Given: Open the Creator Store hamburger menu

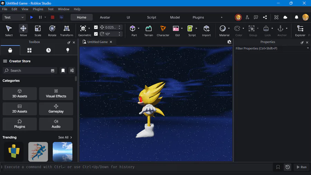Looking at the screenshot, I should click(5, 61).
